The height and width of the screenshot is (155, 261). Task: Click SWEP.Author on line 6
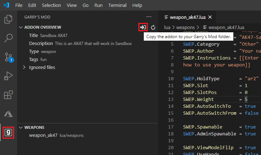tap(198, 51)
